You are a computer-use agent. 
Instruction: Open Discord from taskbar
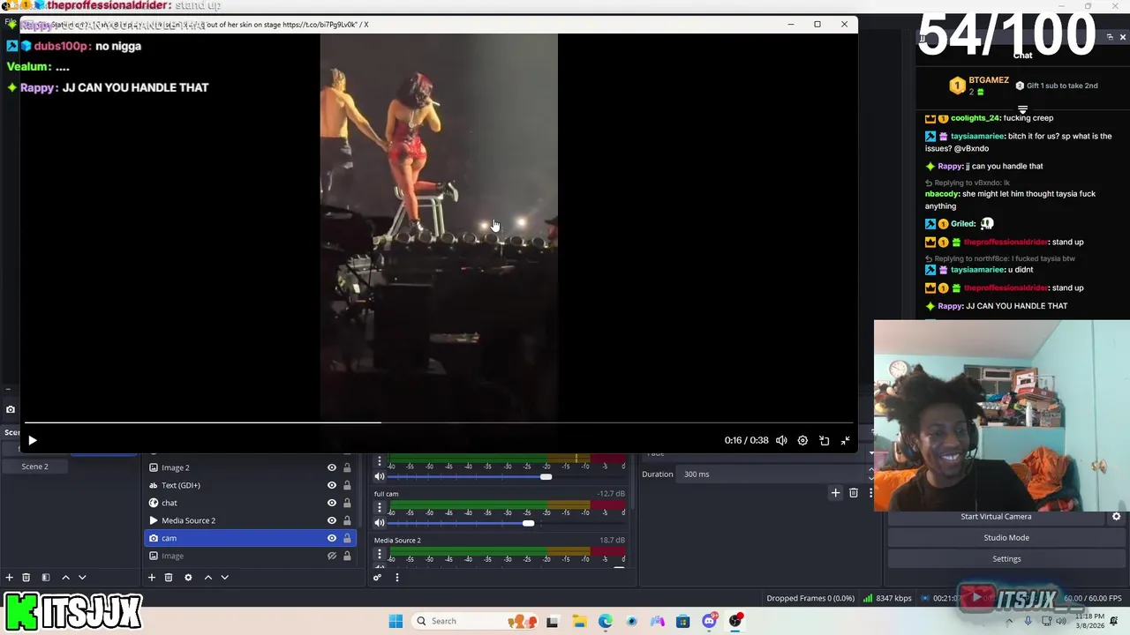pos(709,621)
